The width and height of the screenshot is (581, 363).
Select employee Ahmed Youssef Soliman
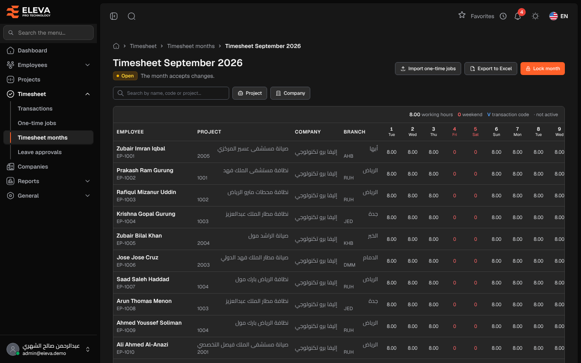click(x=149, y=323)
